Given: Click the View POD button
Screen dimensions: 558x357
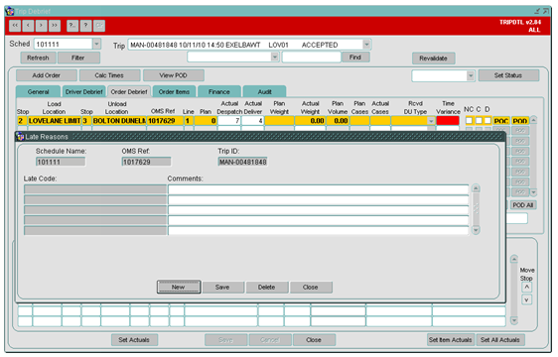Looking at the screenshot, I should [x=174, y=75].
